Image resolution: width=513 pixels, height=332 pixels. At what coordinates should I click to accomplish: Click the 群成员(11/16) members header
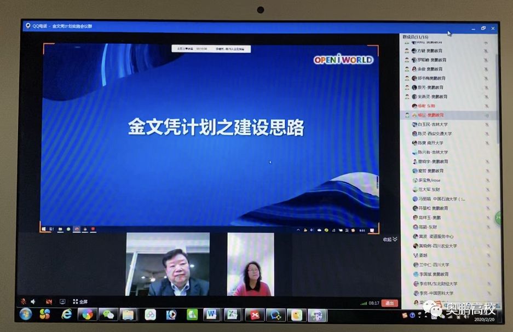point(417,36)
